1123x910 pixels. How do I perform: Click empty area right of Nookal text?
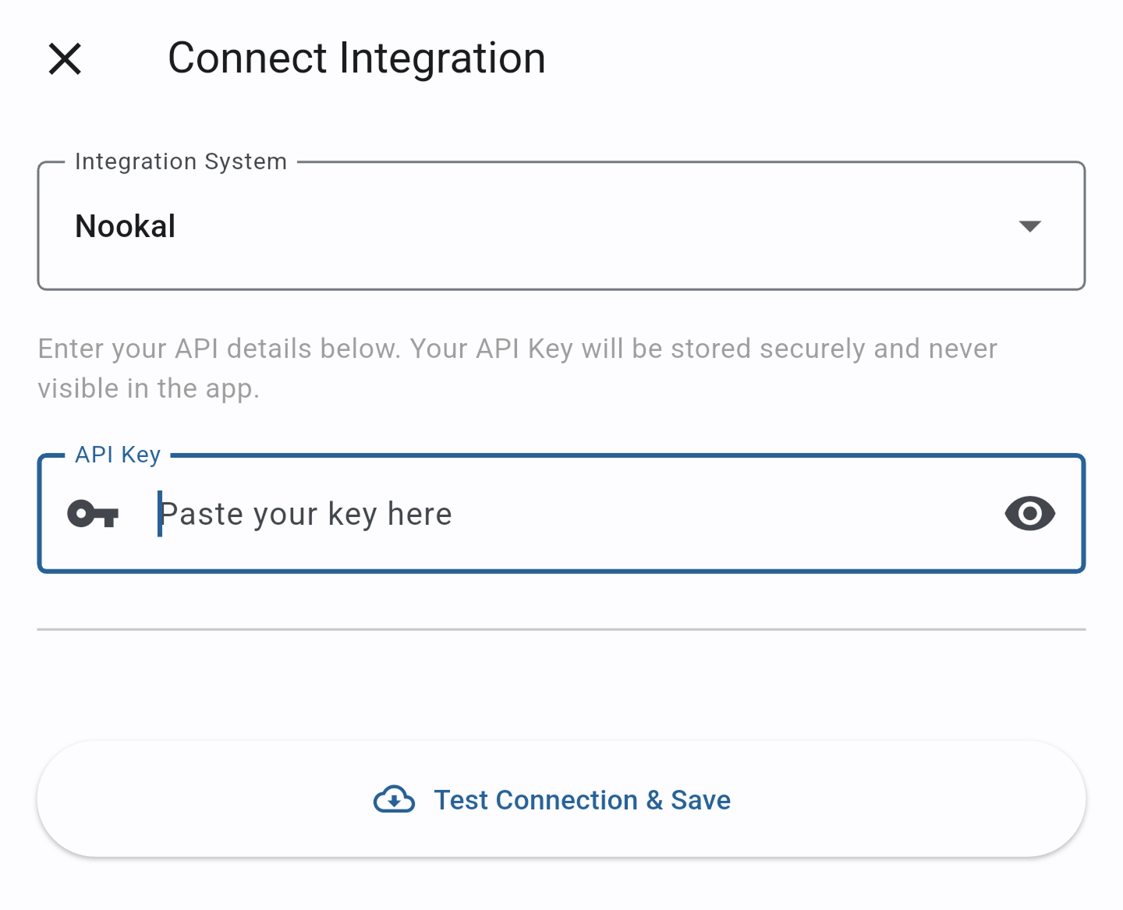point(593,226)
